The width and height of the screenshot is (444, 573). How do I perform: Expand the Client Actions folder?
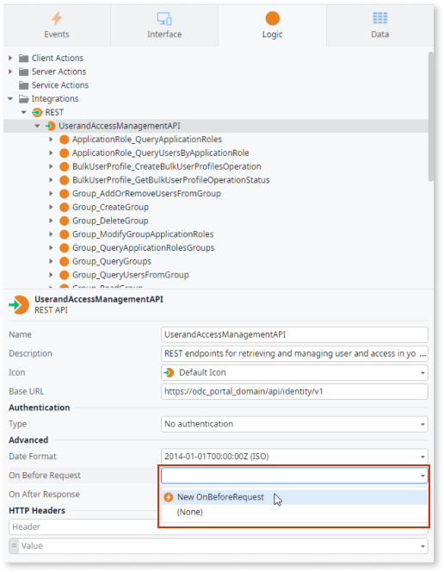[x=10, y=58]
